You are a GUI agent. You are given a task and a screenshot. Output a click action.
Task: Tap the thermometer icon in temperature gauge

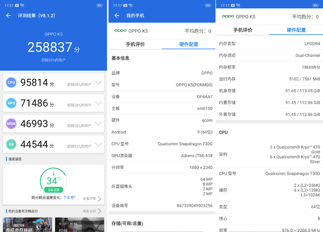[x=54, y=173]
